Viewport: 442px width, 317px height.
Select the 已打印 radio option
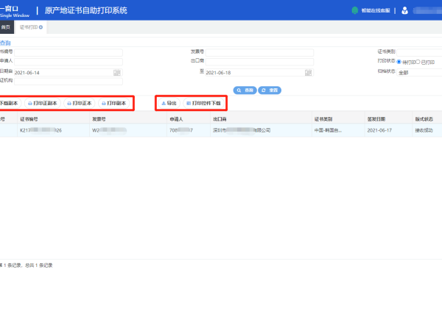click(x=418, y=62)
